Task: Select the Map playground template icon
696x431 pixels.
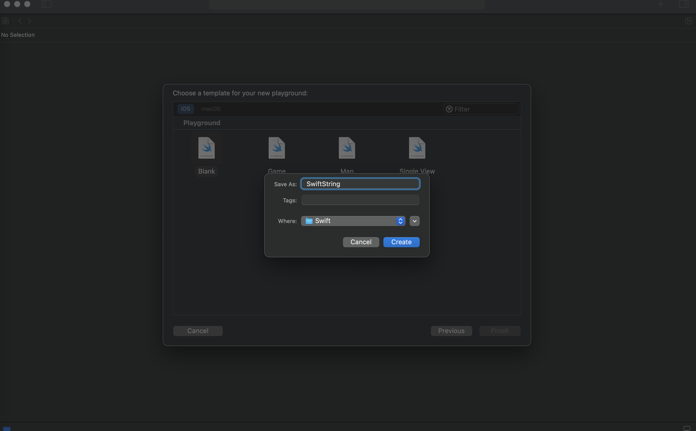Action: [346, 148]
